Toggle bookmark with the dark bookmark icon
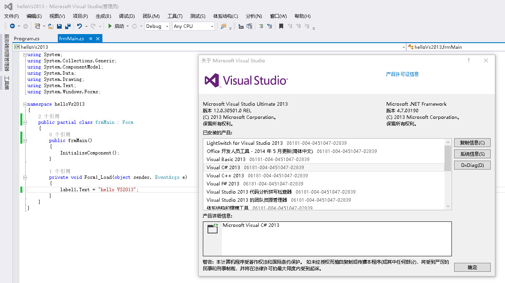Screen dimensions: 505x283 point(281,26)
